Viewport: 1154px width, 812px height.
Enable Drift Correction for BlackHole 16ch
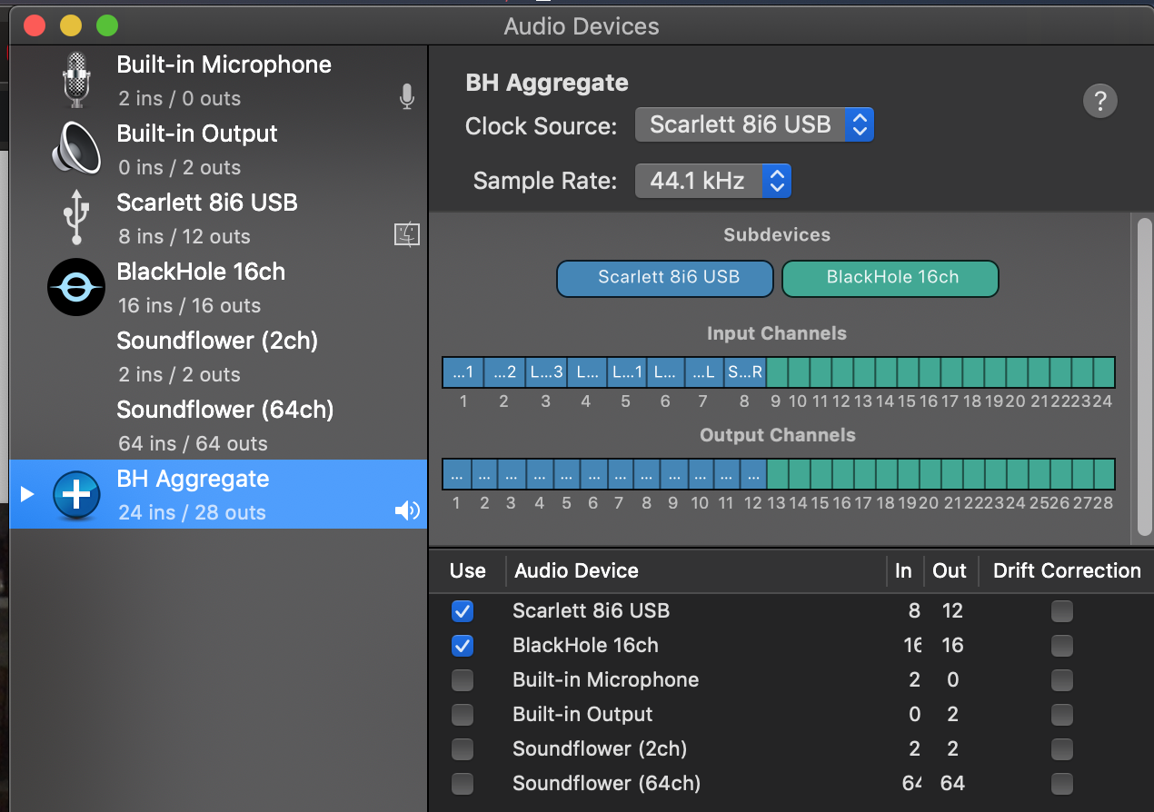[x=1061, y=646]
